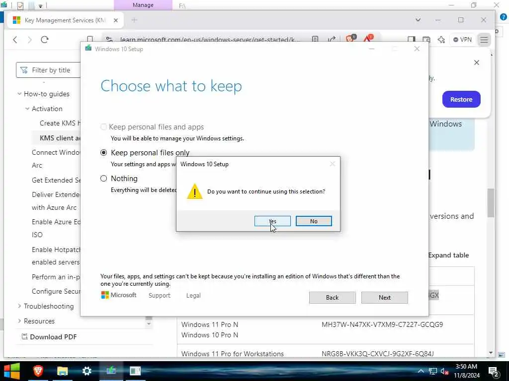Open the task manager taskbar icon

click(135, 371)
